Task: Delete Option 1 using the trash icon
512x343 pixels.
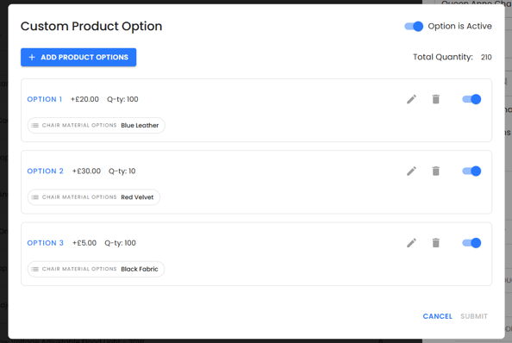Action: 436,99
